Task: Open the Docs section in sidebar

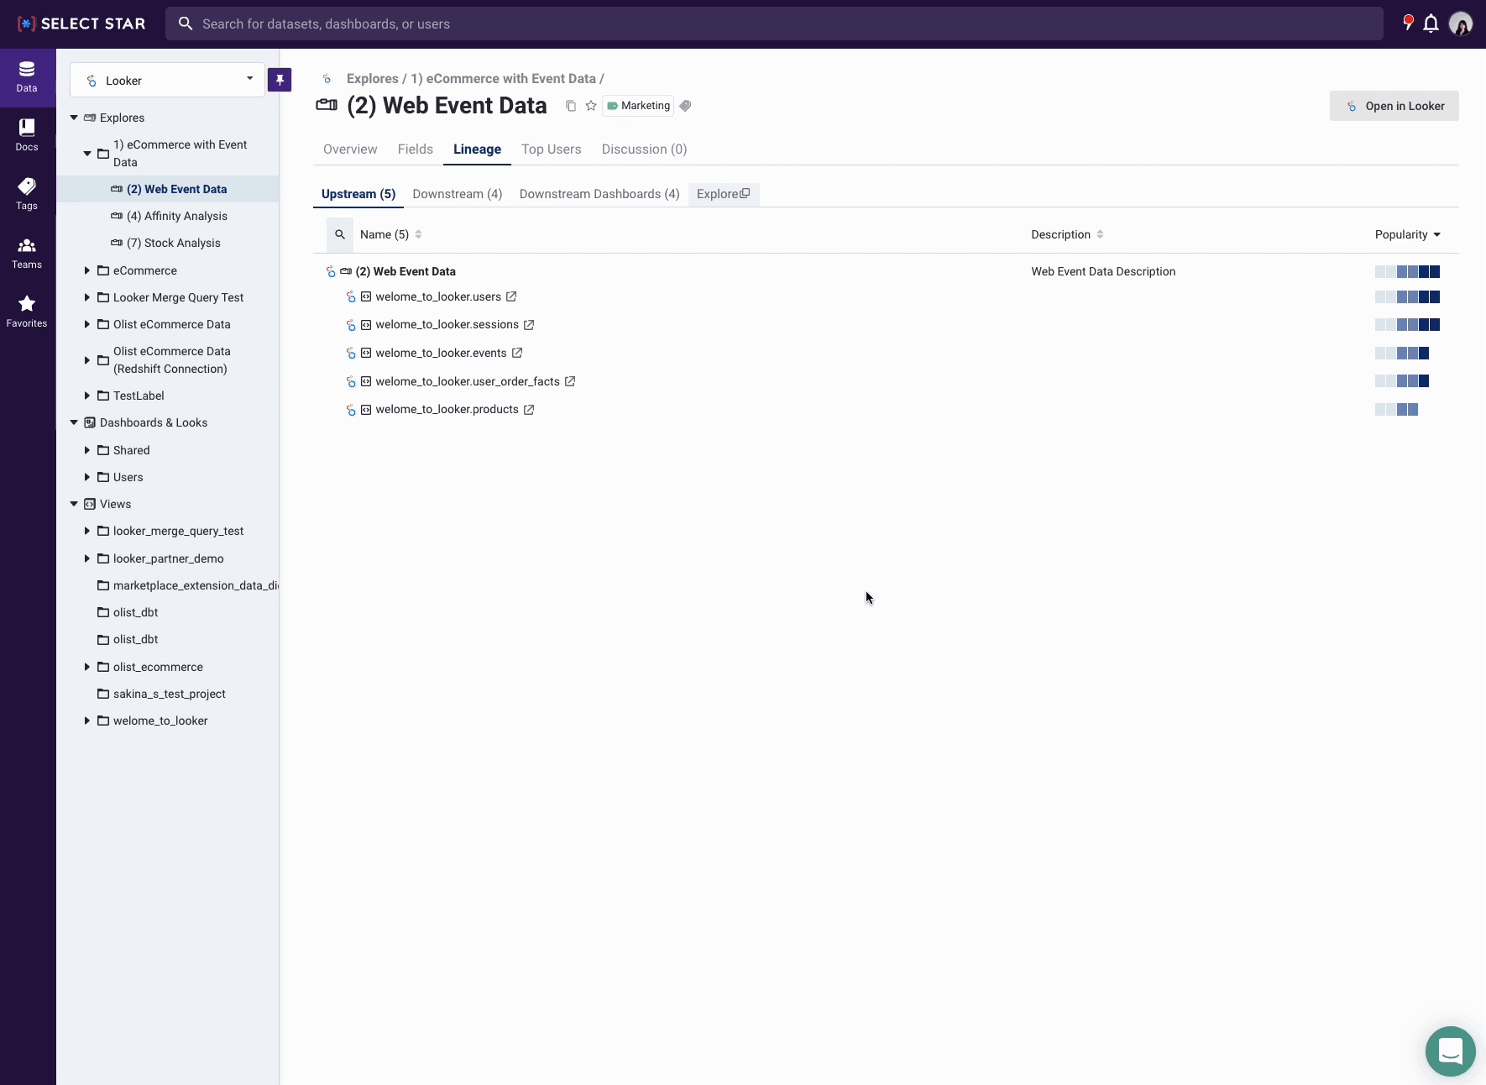Action: tap(27, 134)
